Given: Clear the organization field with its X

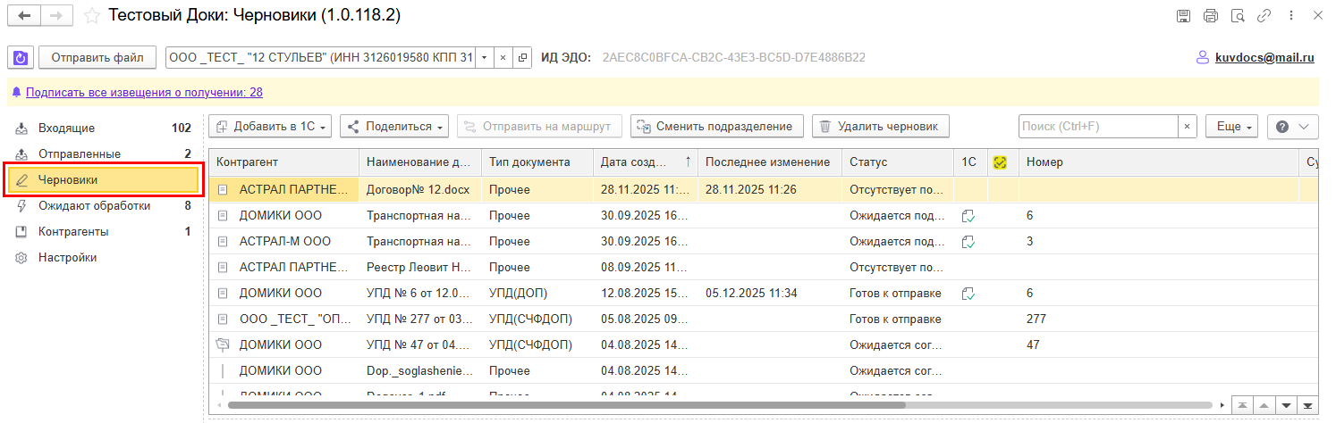Looking at the screenshot, I should coord(503,58).
